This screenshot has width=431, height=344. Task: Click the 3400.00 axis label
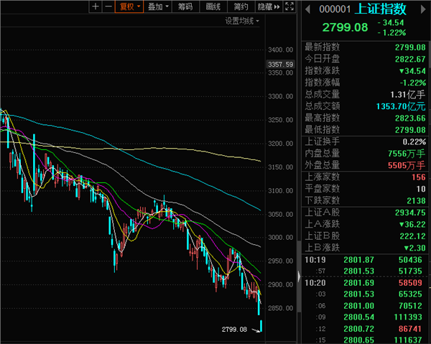(x=280, y=50)
